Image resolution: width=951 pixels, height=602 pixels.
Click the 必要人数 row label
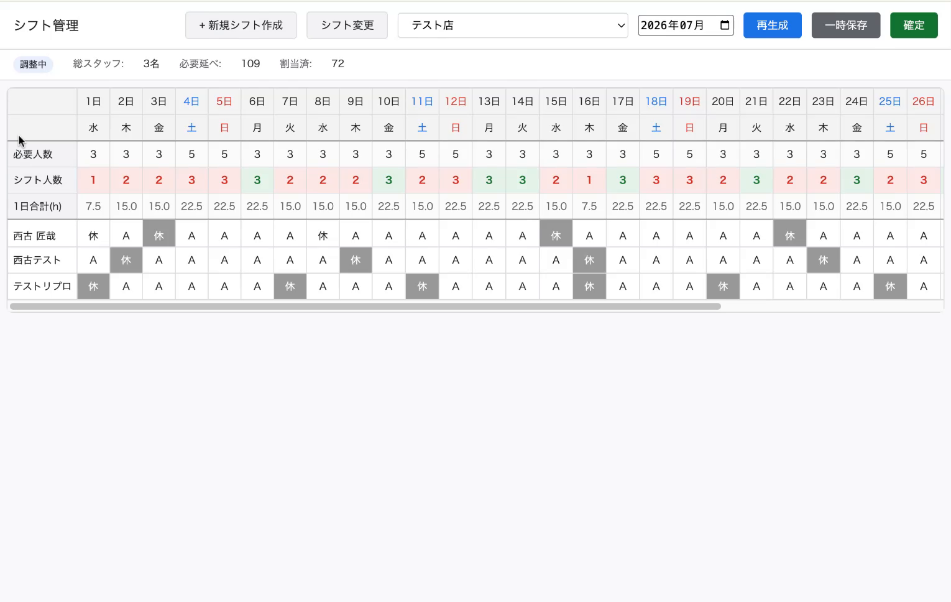coord(33,154)
